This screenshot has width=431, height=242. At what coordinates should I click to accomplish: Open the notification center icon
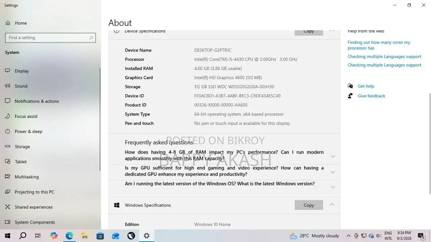point(421,236)
